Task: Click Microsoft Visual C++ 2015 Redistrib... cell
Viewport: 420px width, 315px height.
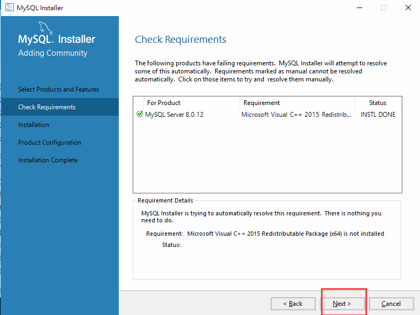Action: 296,115
